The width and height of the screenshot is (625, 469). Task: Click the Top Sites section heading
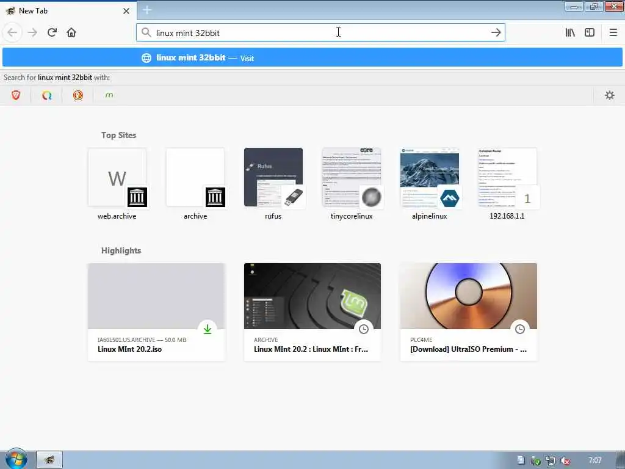point(119,135)
